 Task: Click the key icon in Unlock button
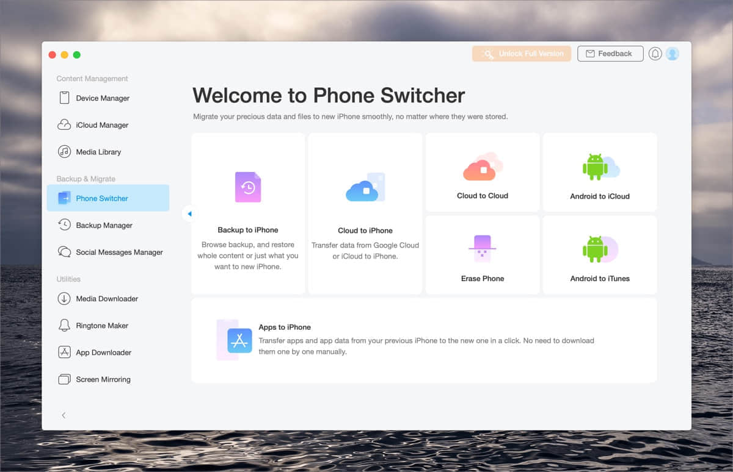point(487,54)
